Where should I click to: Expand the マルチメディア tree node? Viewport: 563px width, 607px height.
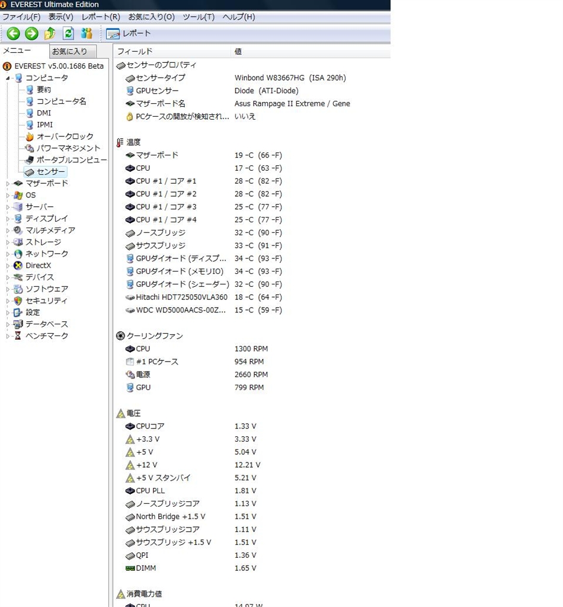(x=8, y=231)
